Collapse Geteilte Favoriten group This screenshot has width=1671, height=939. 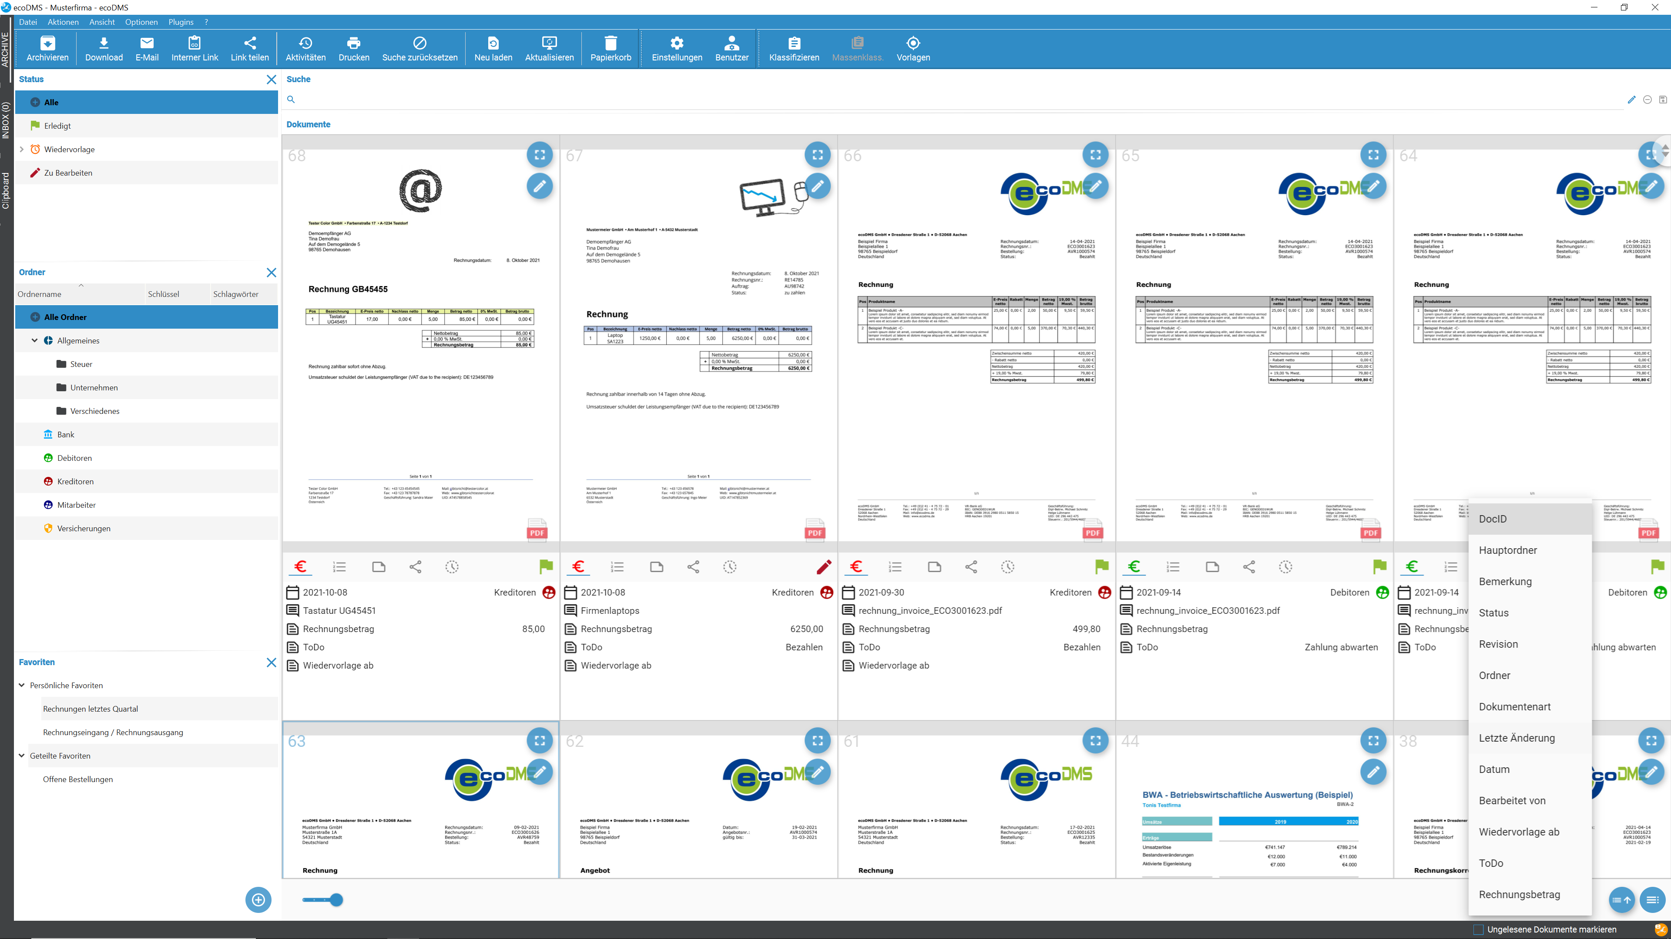21,756
